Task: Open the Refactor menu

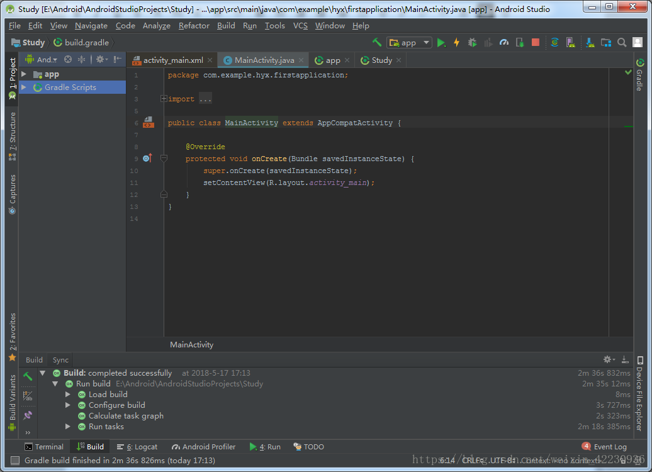Action: tap(194, 26)
